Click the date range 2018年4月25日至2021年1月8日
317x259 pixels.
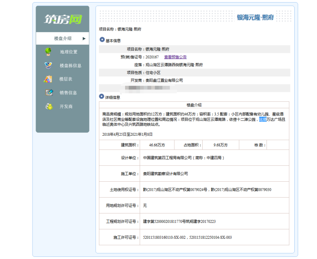click(x=127, y=134)
